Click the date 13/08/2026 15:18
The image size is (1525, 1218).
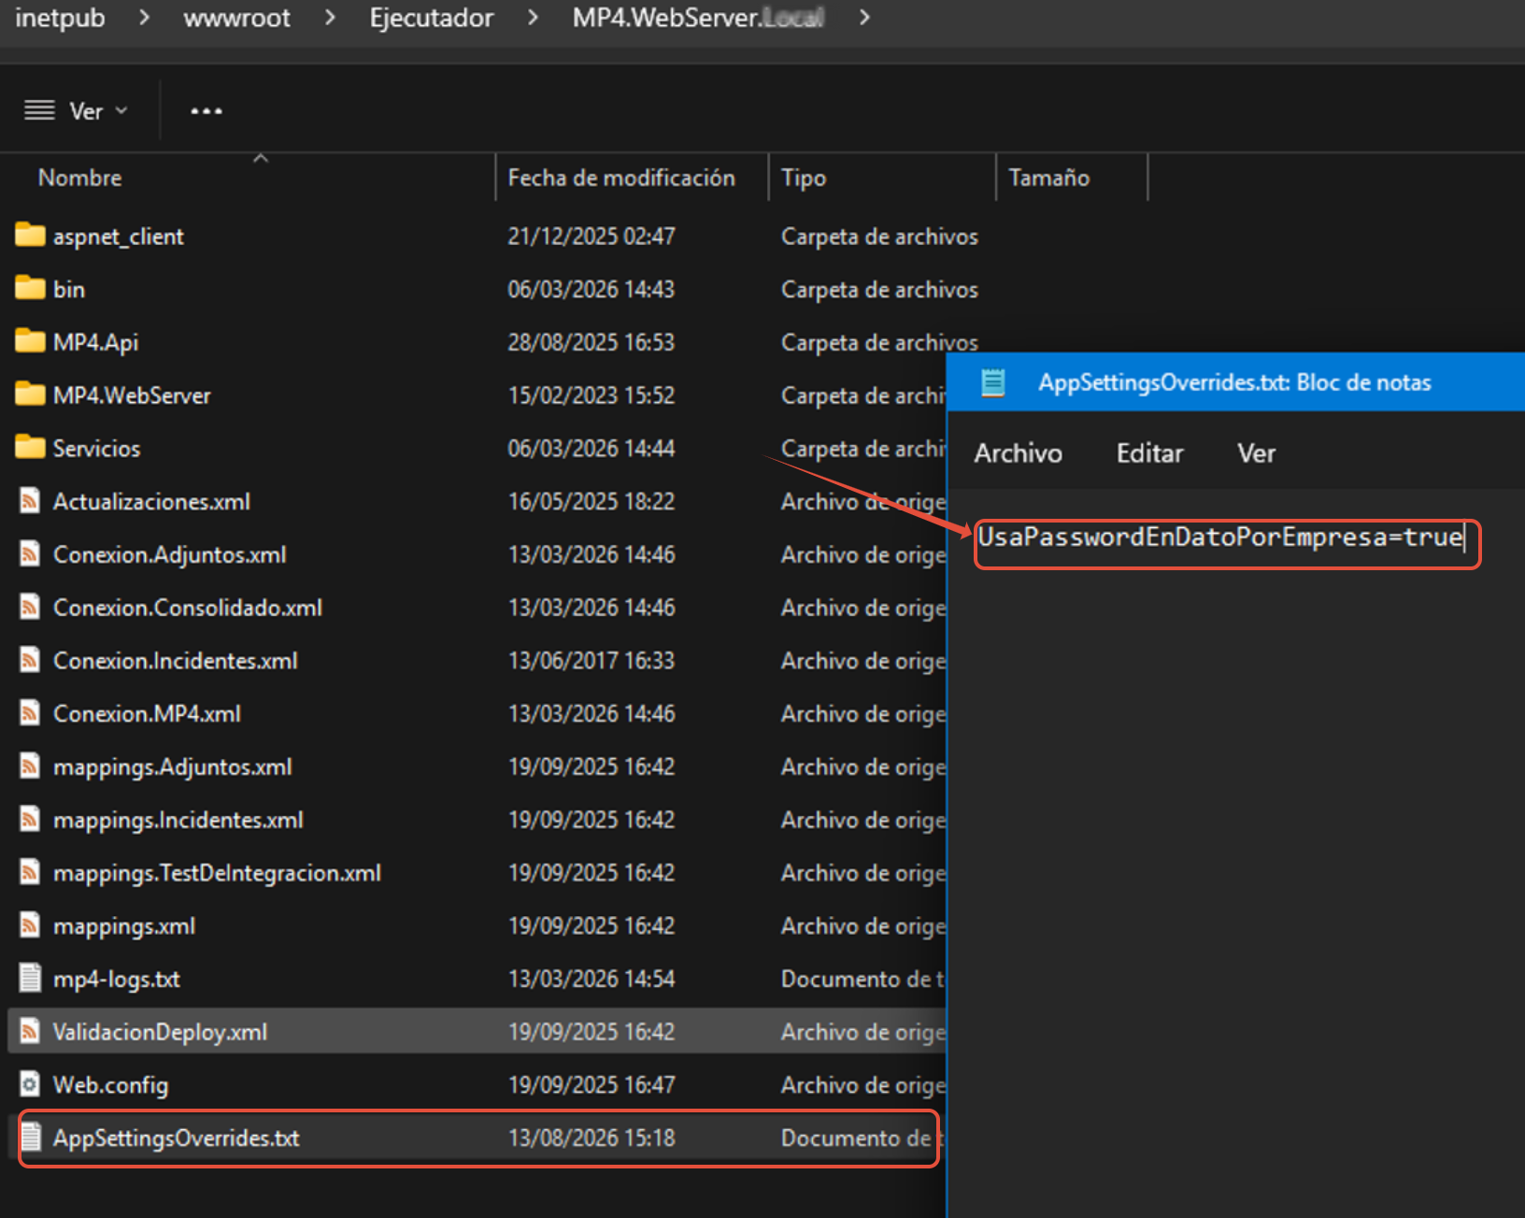591,1139
